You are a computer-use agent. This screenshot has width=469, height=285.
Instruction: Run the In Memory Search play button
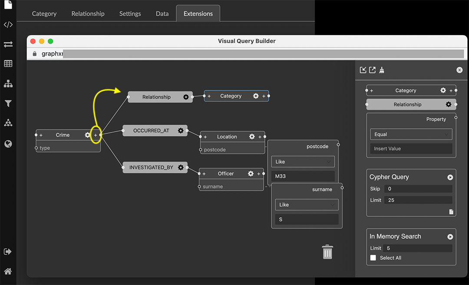coord(450,237)
